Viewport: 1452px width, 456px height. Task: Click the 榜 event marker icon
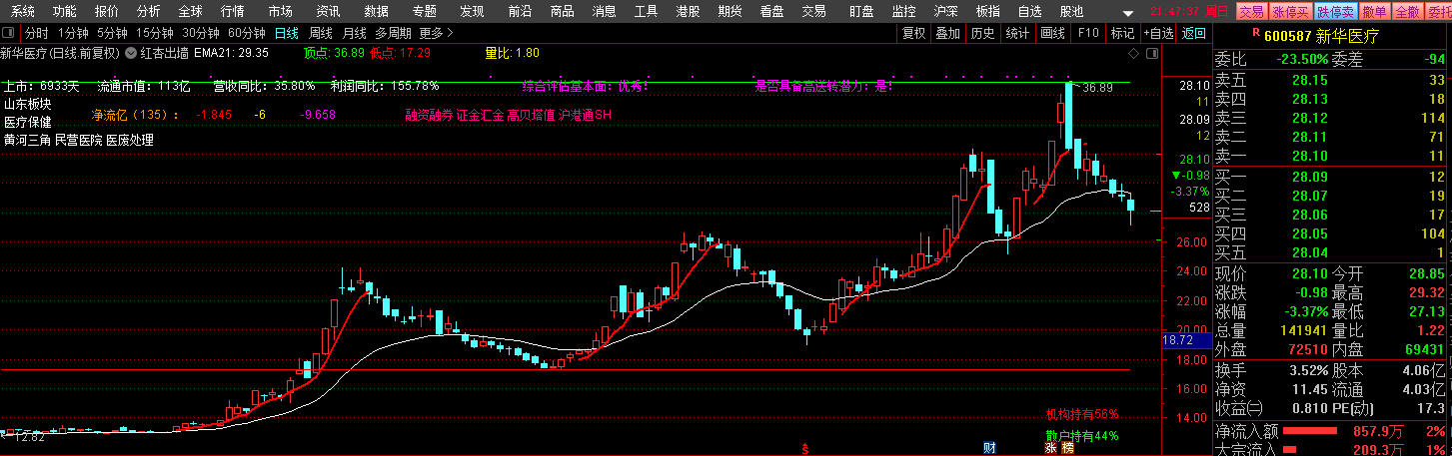click(1066, 447)
